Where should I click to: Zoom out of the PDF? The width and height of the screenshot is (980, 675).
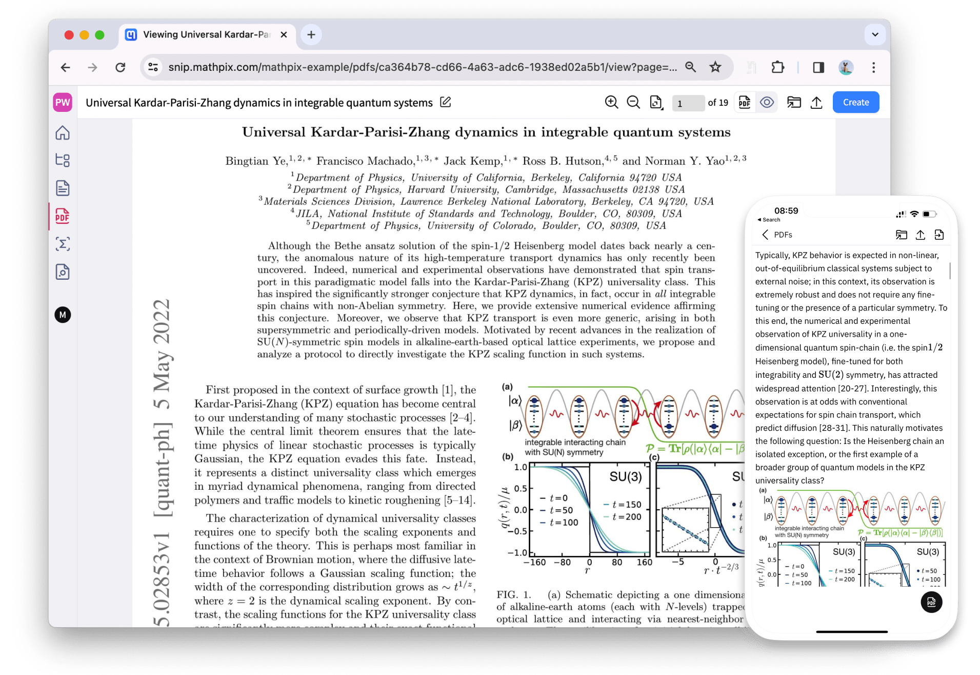(x=633, y=102)
